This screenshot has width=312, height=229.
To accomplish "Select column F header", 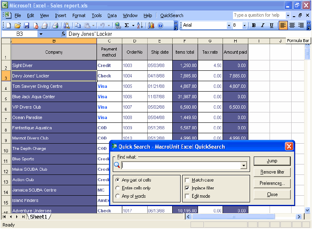I will 185,41.
